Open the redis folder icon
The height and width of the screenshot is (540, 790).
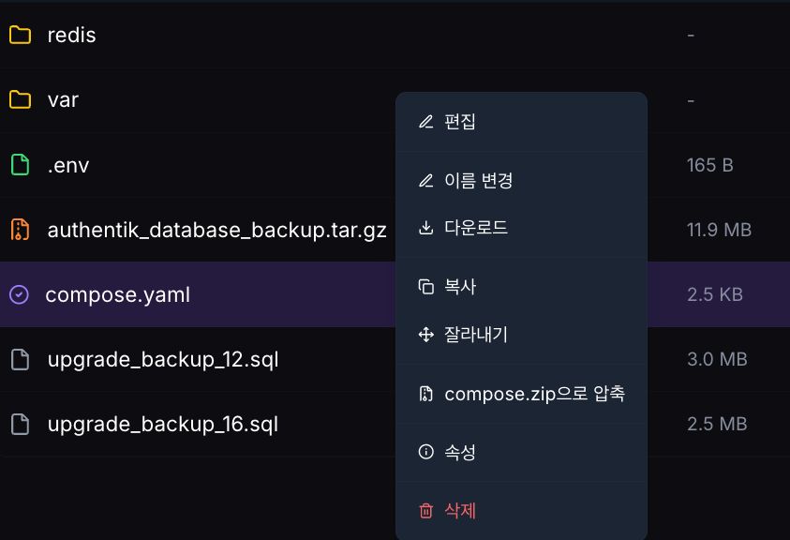click(21, 35)
